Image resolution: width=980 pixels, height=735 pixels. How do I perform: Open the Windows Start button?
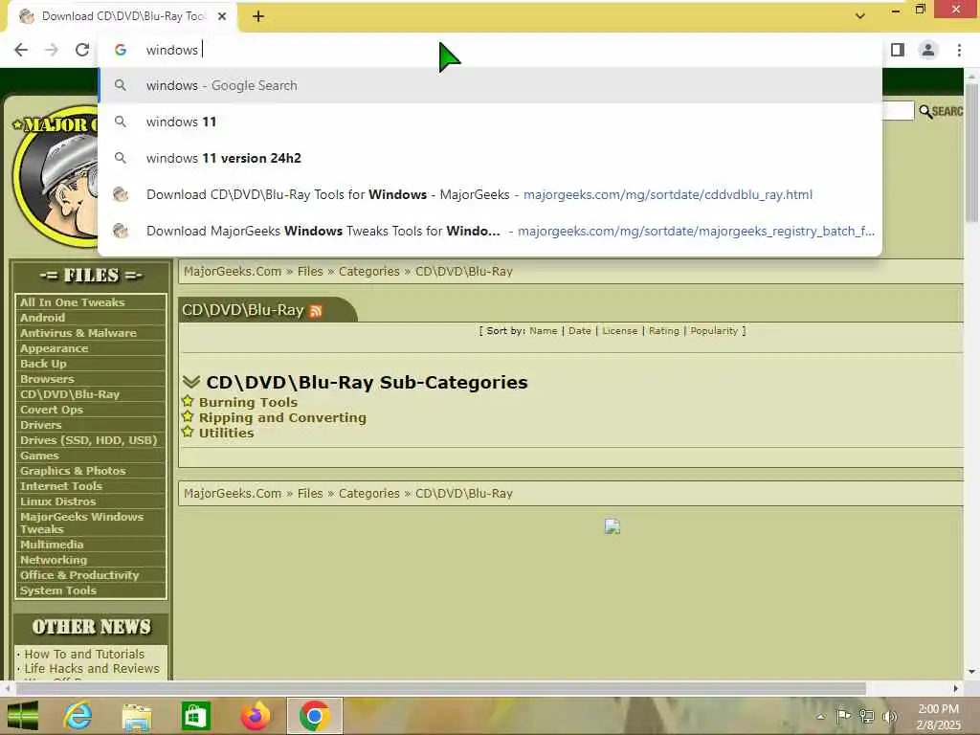tap(23, 716)
